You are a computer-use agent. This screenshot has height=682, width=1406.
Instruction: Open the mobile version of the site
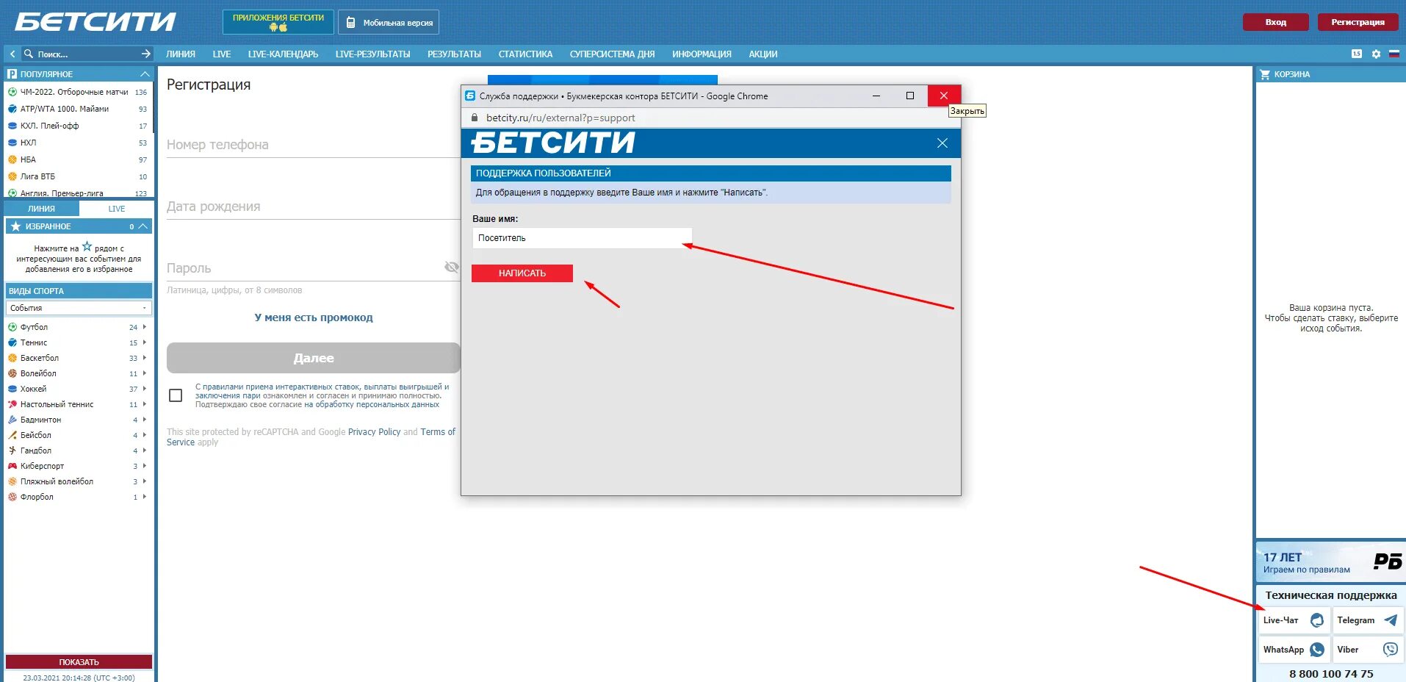389,22
